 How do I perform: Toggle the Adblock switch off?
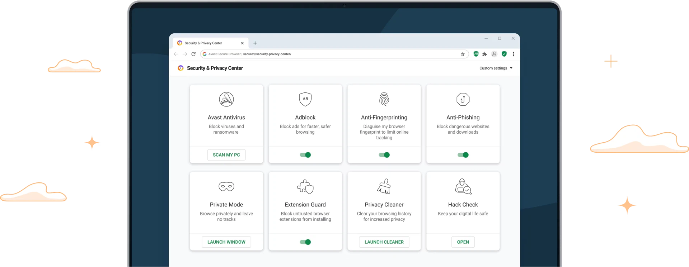click(x=305, y=155)
